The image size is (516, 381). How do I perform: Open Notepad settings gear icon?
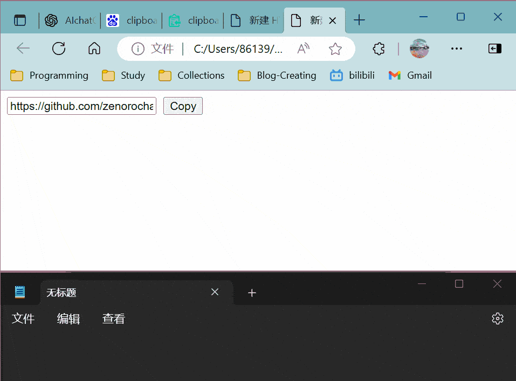[497, 318]
